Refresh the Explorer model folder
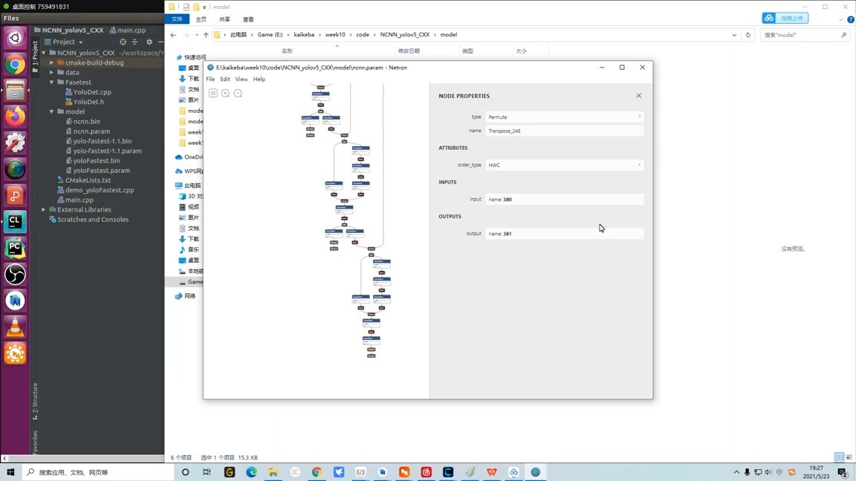The width and height of the screenshot is (856, 481). tap(748, 35)
